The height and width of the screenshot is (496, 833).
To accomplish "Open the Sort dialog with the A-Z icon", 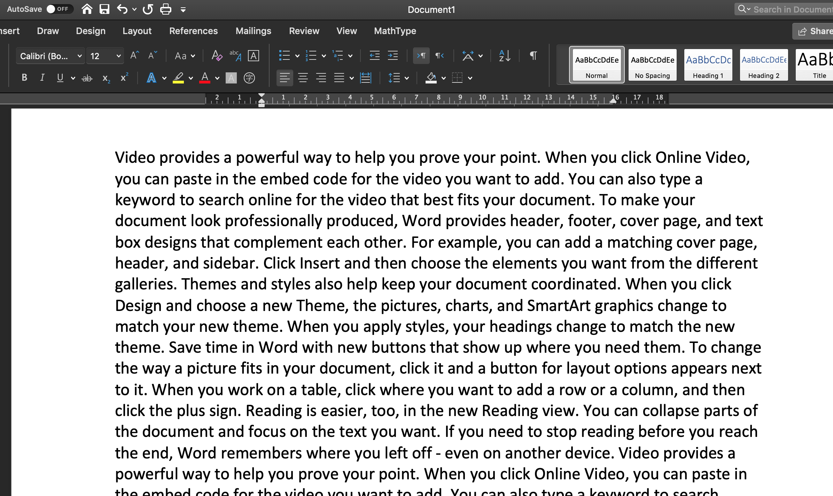I will (x=504, y=56).
